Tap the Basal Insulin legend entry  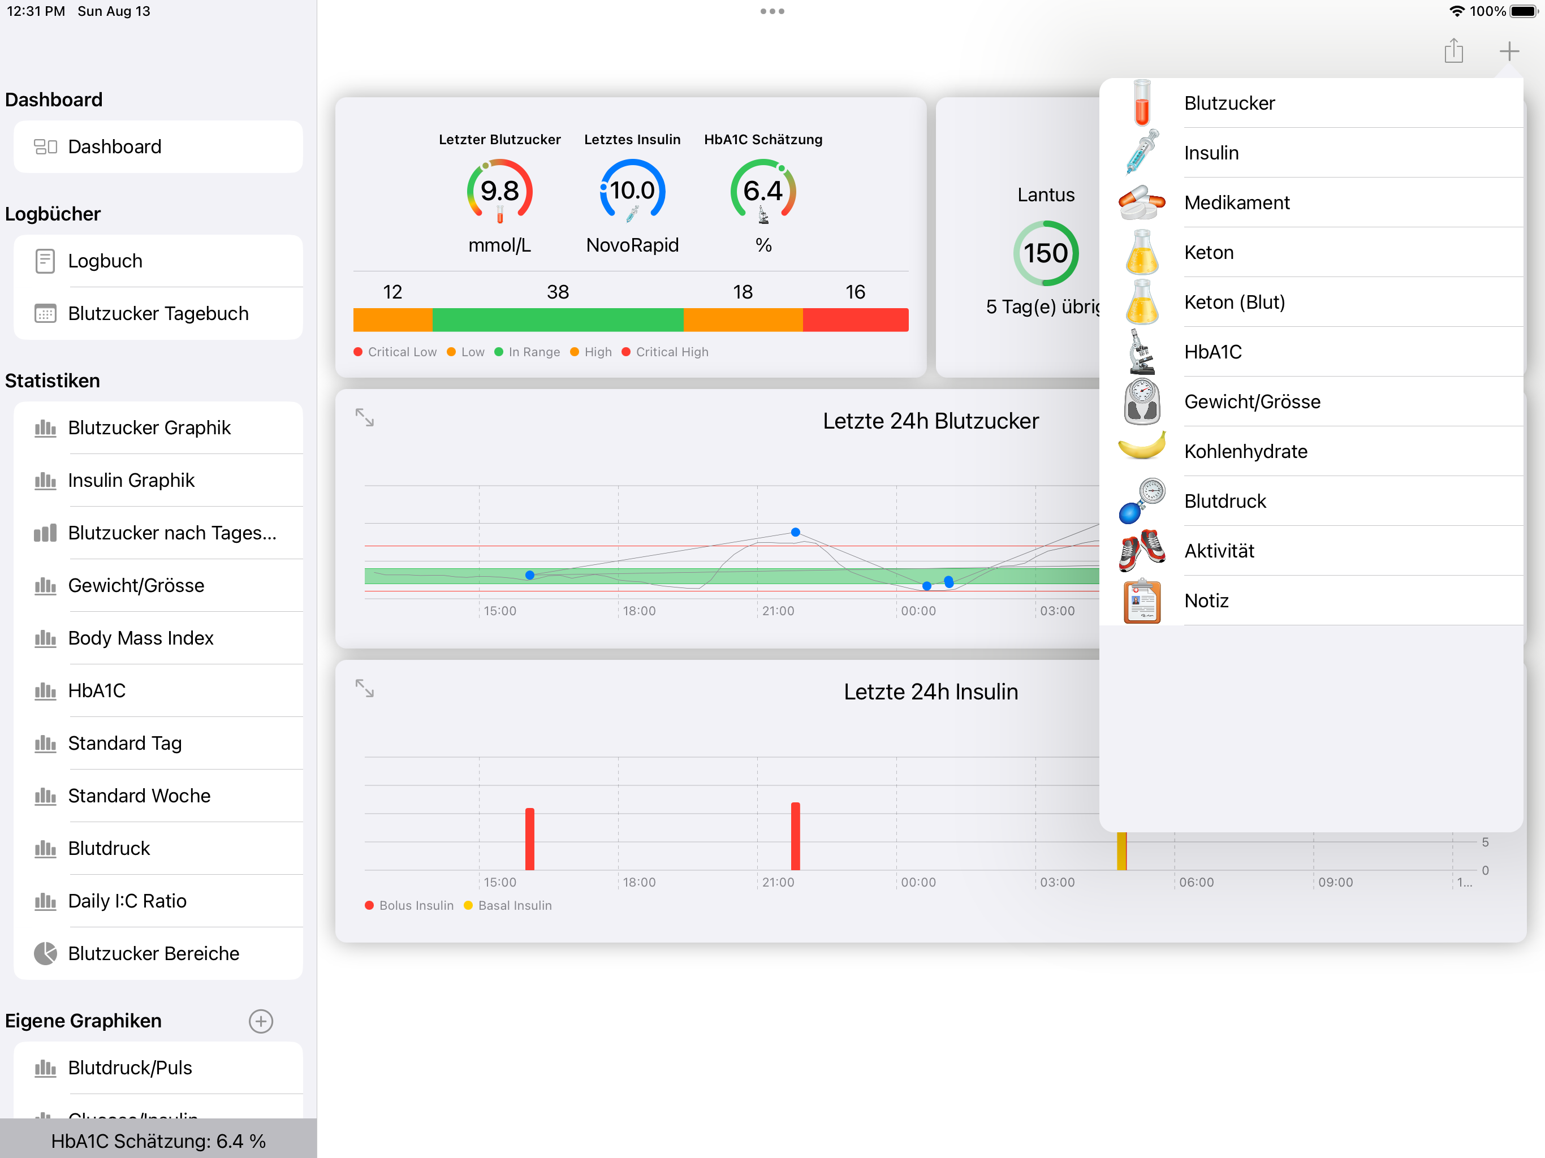pos(508,905)
